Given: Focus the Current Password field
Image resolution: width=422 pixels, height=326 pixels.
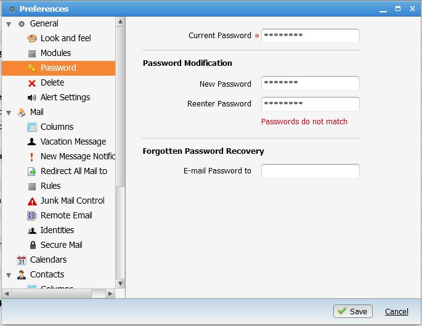Looking at the screenshot, I should pyautogui.click(x=310, y=36).
